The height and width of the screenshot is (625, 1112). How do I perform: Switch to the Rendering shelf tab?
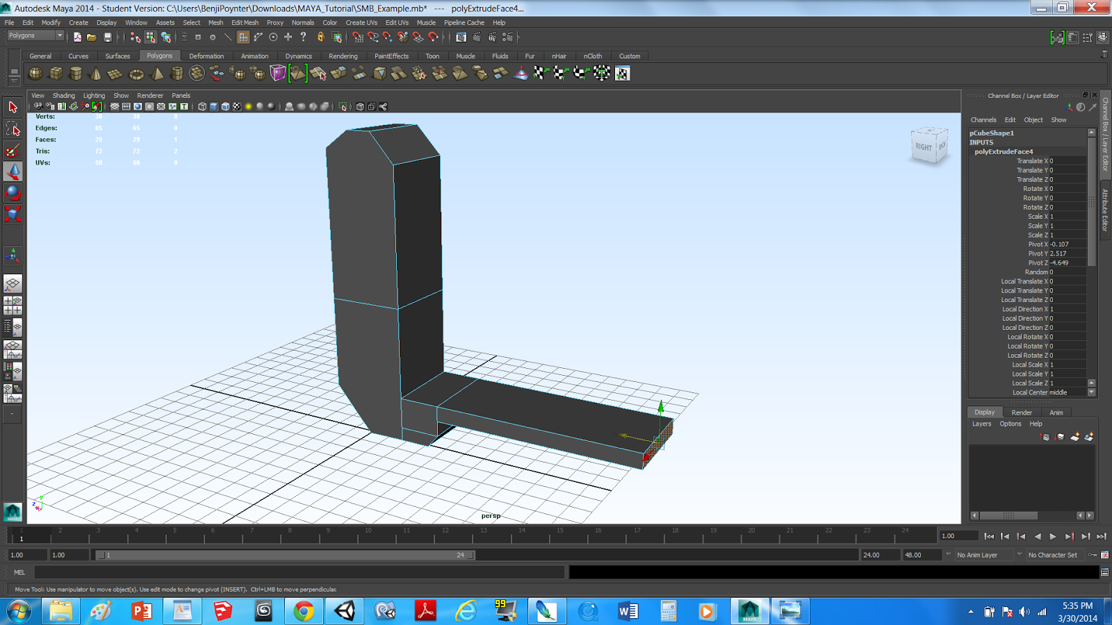click(343, 56)
